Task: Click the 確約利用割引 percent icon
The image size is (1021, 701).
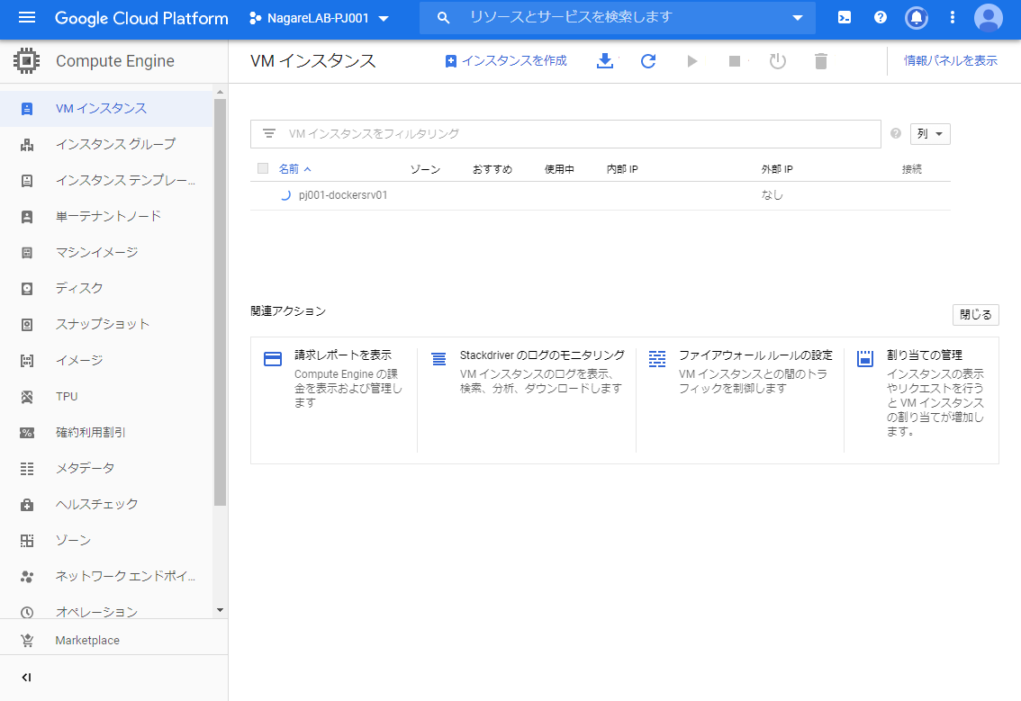Action: [27, 432]
